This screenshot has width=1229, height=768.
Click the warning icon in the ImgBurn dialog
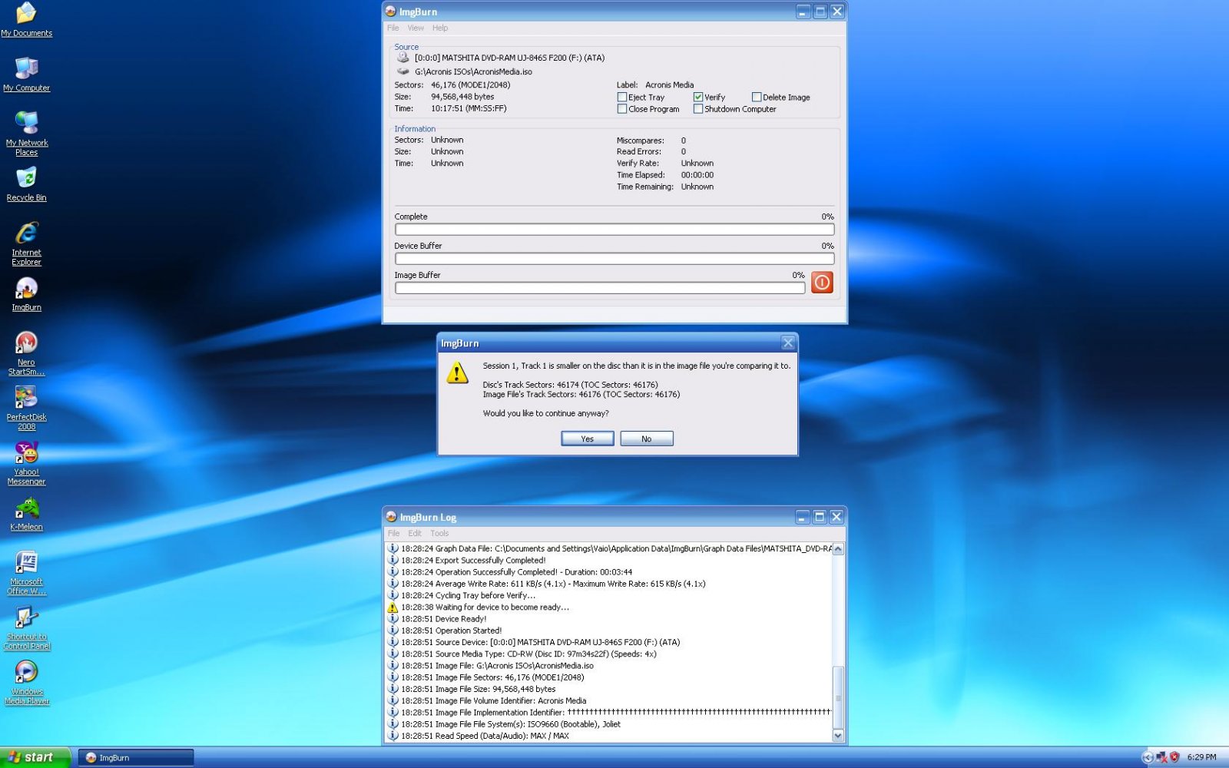(x=457, y=373)
